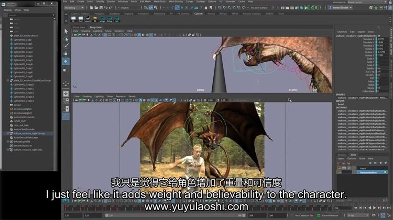Open the Outliner search dropdown arrow
The height and width of the screenshot is (220, 393).
pyautogui.click(x=53, y=15)
